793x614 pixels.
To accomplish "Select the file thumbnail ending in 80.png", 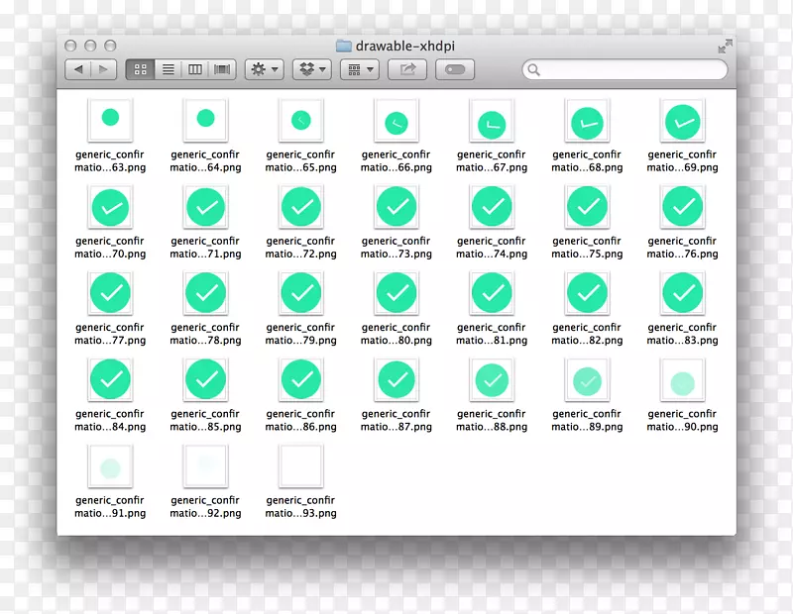I will (396, 293).
